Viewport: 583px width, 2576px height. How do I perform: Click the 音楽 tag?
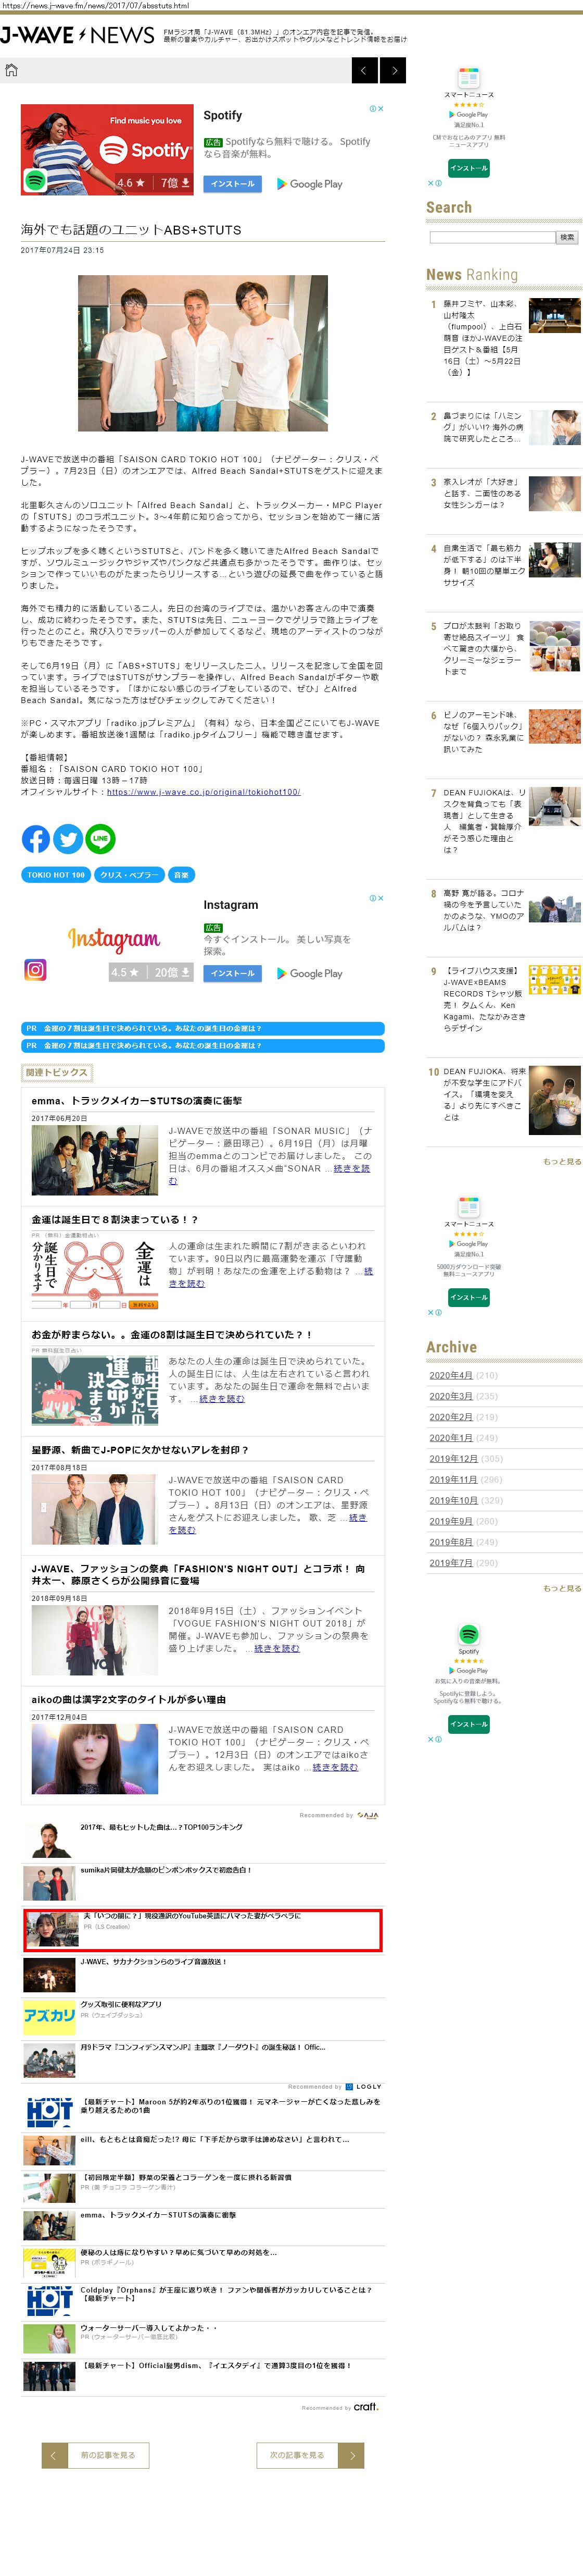[x=181, y=875]
